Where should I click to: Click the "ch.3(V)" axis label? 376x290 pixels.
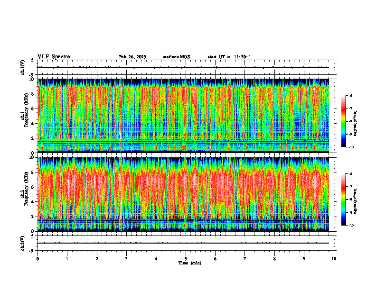click(x=23, y=243)
